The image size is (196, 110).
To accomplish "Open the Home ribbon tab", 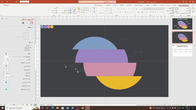I will [x=184, y=5].
